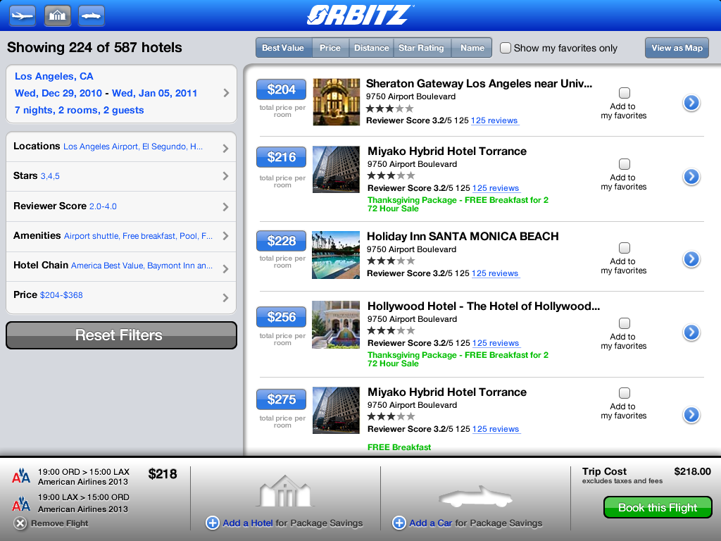Enable Show my favorites only

pyautogui.click(x=506, y=48)
